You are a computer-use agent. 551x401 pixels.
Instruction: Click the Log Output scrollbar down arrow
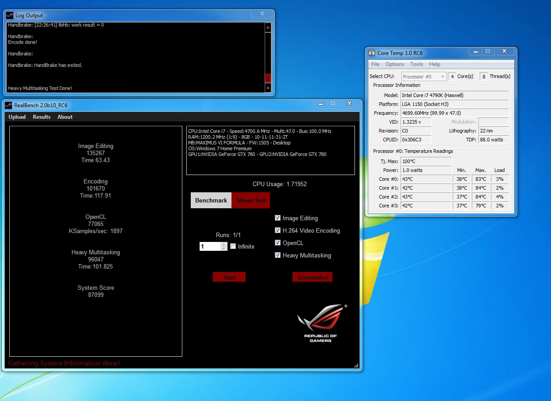click(x=268, y=88)
